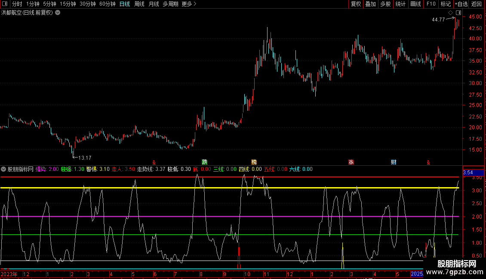Click the last red $ event marker
Viewport: 486px width, 279px height.
(428, 162)
